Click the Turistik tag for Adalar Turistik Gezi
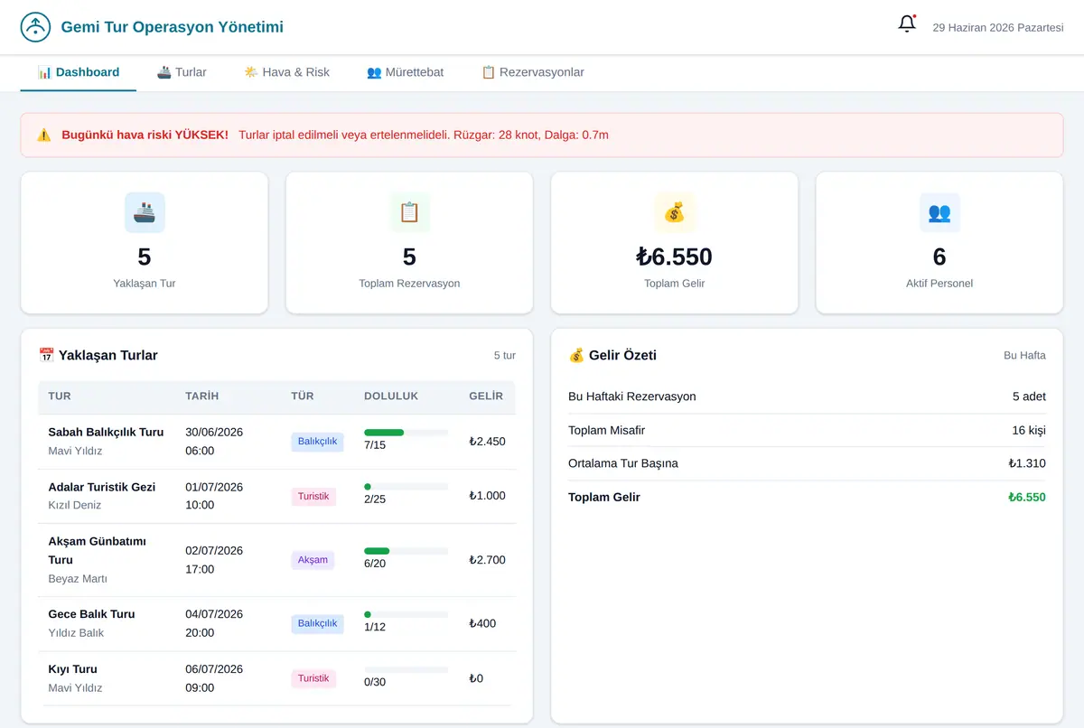 [x=313, y=496]
